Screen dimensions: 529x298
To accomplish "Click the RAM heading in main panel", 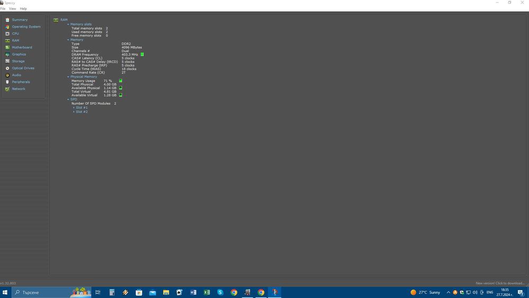I will click(x=64, y=20).
